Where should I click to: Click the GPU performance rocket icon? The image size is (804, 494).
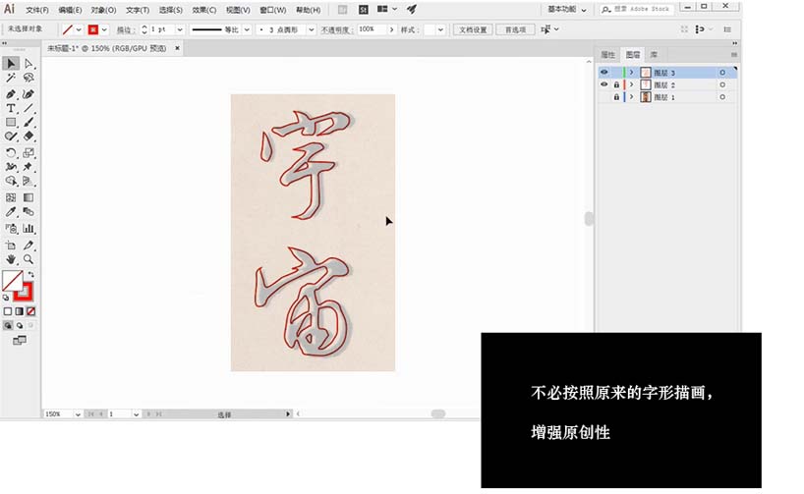coord(411,9)
